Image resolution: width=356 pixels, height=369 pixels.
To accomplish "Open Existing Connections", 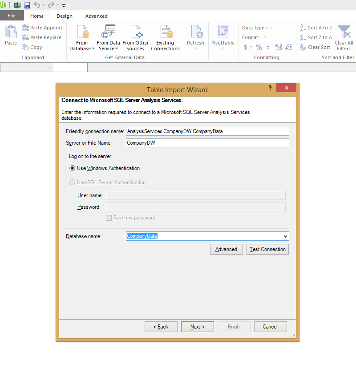I will [x=165, y=32].
